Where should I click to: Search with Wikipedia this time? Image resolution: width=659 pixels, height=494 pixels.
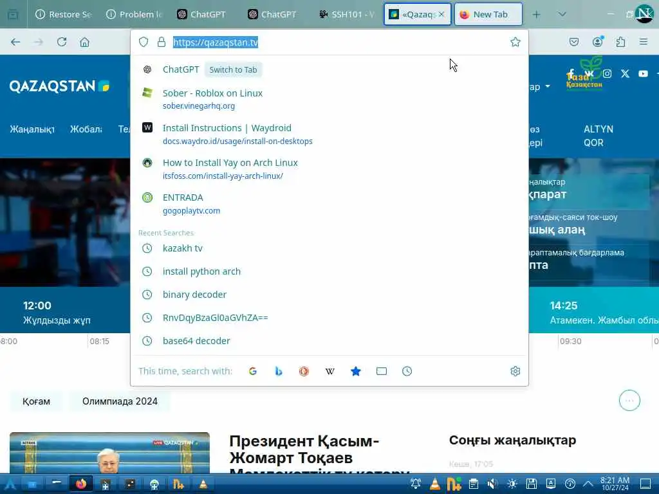[x=330, y=371]
